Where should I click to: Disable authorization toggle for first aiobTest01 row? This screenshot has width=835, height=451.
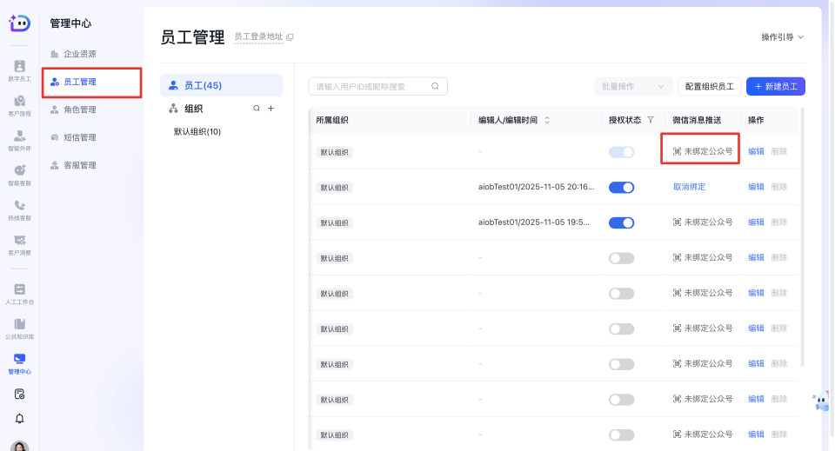click(621, 187)
